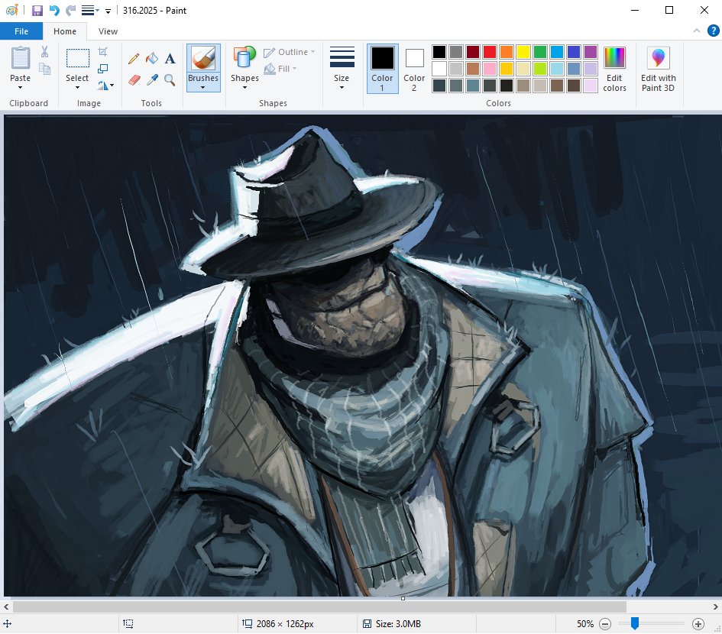Viewport: 722px width, 634px height.
Task: Switch to the View tab
Action: pyautogui.click(x=108, y=31)
